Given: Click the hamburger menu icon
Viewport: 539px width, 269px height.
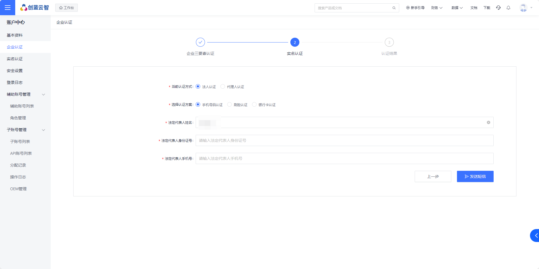Looking at the screenshot, I should click(x=8, y=8).
